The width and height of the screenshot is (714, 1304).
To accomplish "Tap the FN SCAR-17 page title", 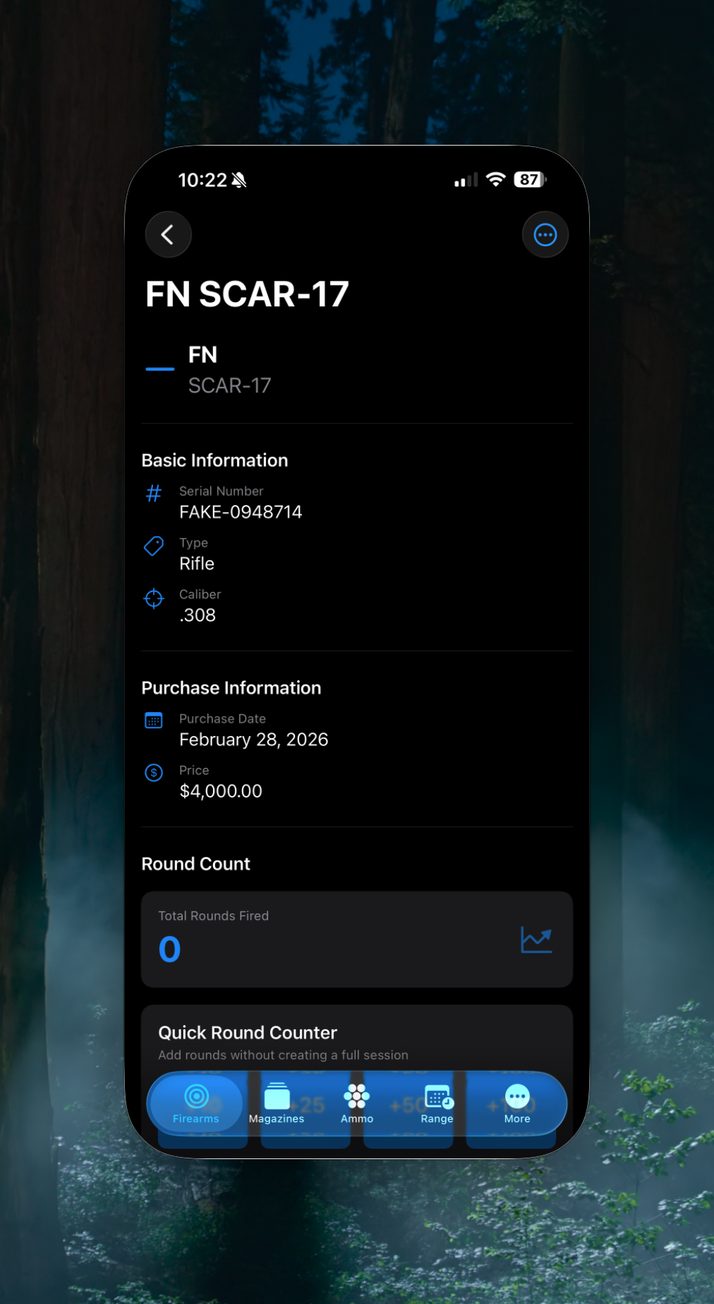I will coord(247,295).
